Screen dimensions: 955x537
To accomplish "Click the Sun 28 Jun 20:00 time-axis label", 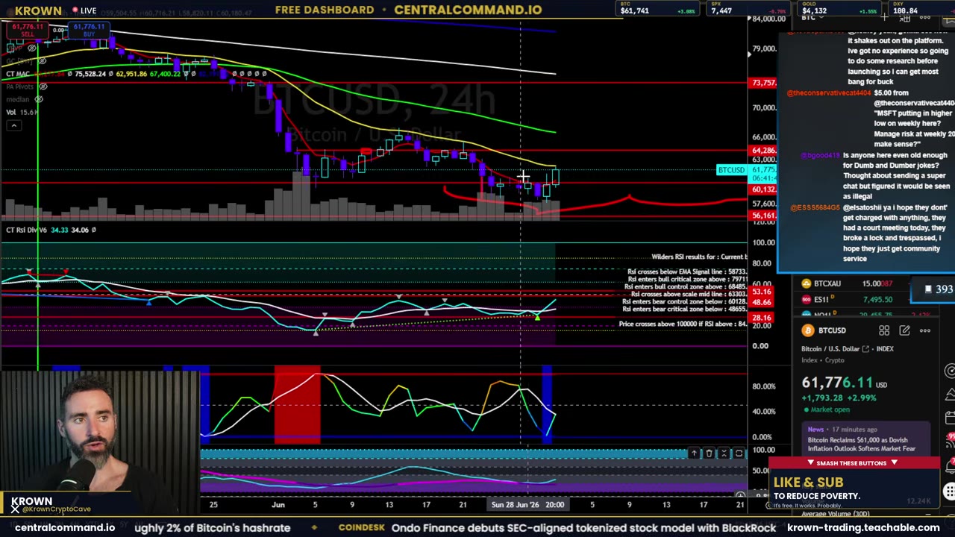I will pyautogui.click(x=527, y=505).
